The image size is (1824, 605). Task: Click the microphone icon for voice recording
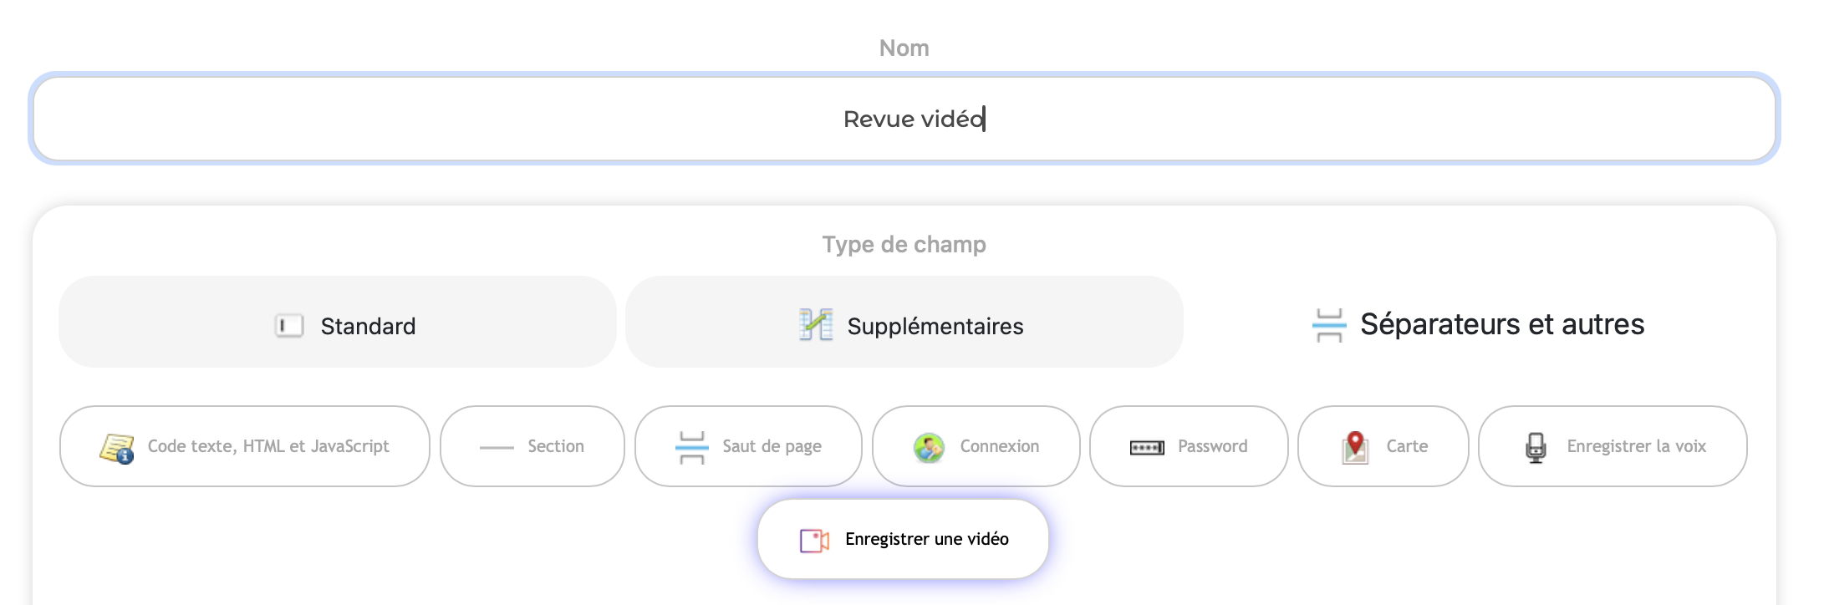[1536, 447]
